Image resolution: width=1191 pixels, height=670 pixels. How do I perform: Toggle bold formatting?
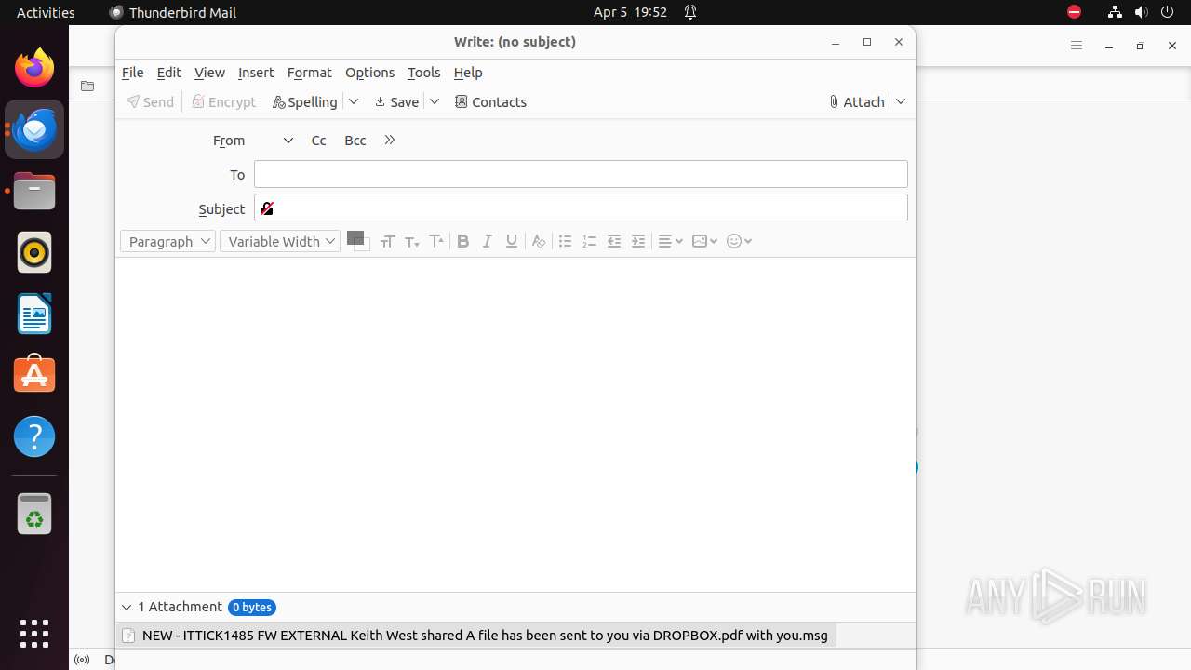coord(462,241)
